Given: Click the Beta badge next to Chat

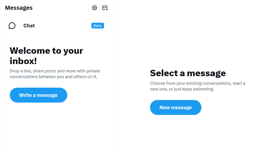Looking at the screenshot, I should 97,26.
